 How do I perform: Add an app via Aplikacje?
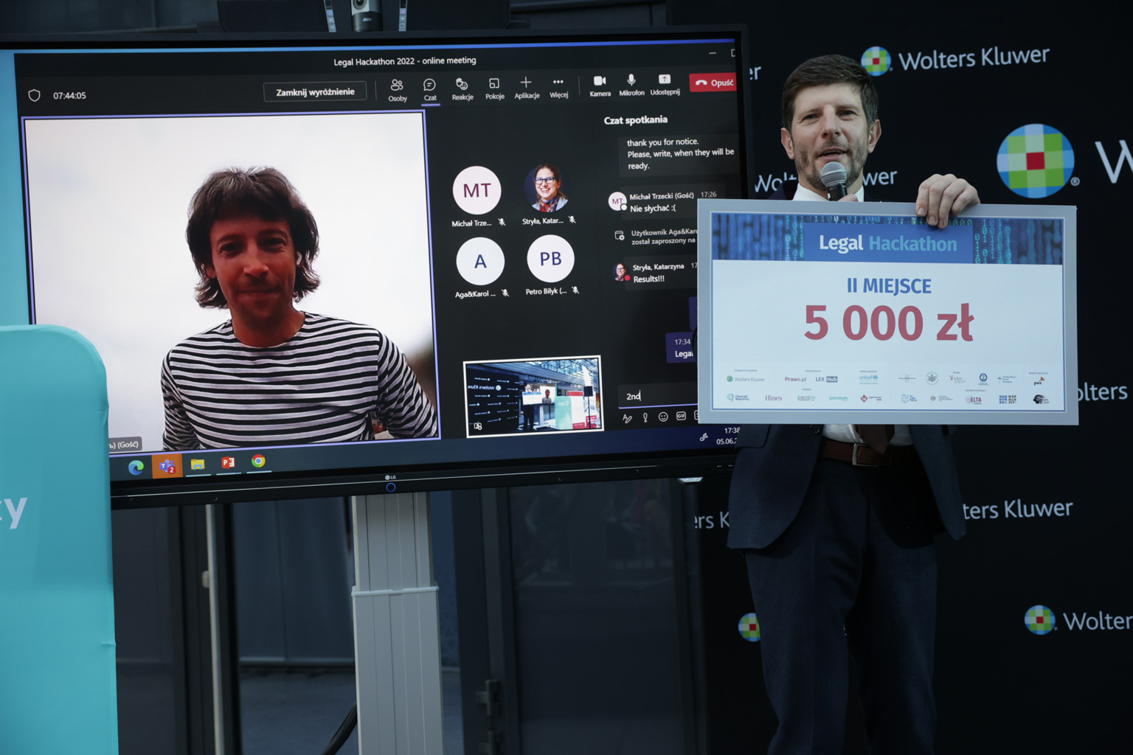click(x=526, y=86)
